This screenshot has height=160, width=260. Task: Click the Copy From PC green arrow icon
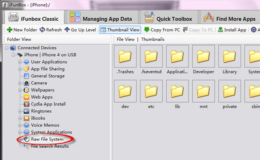(147, 30)
